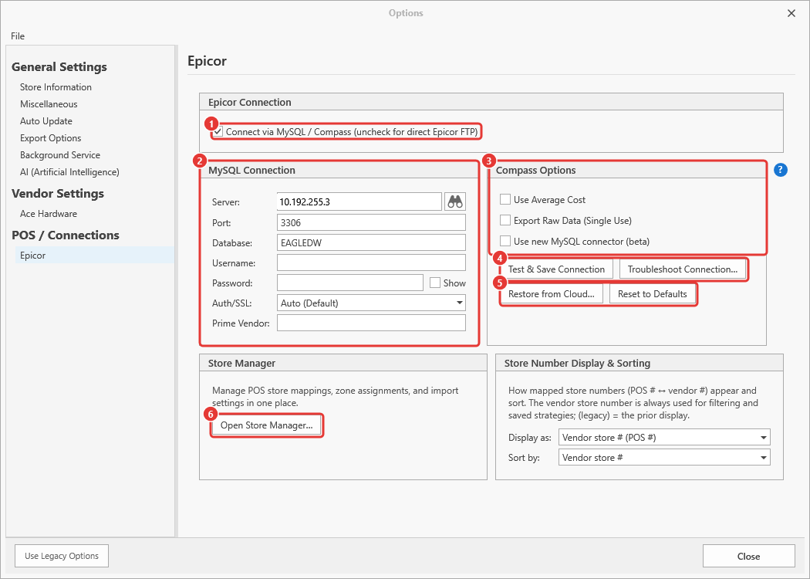Click the Prime Vendor input field
The image size is (810, 579).
371,323
